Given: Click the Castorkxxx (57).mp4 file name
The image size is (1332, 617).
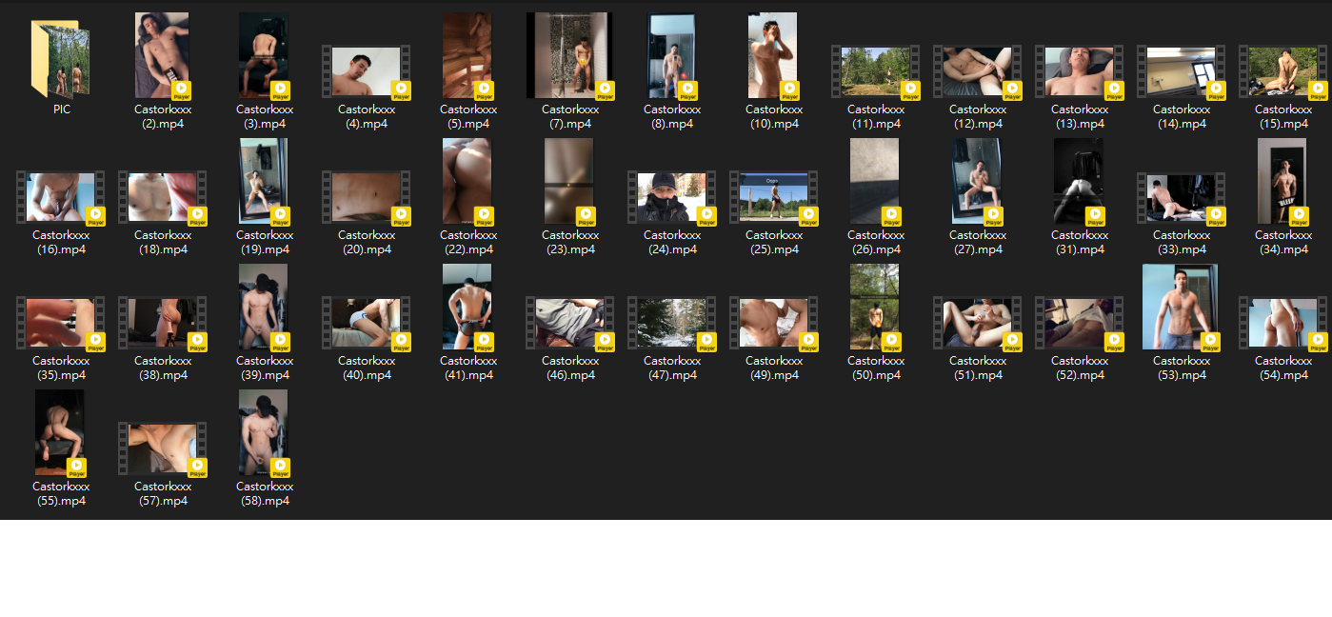Looking at the screenshot, I should click(163, 493).
